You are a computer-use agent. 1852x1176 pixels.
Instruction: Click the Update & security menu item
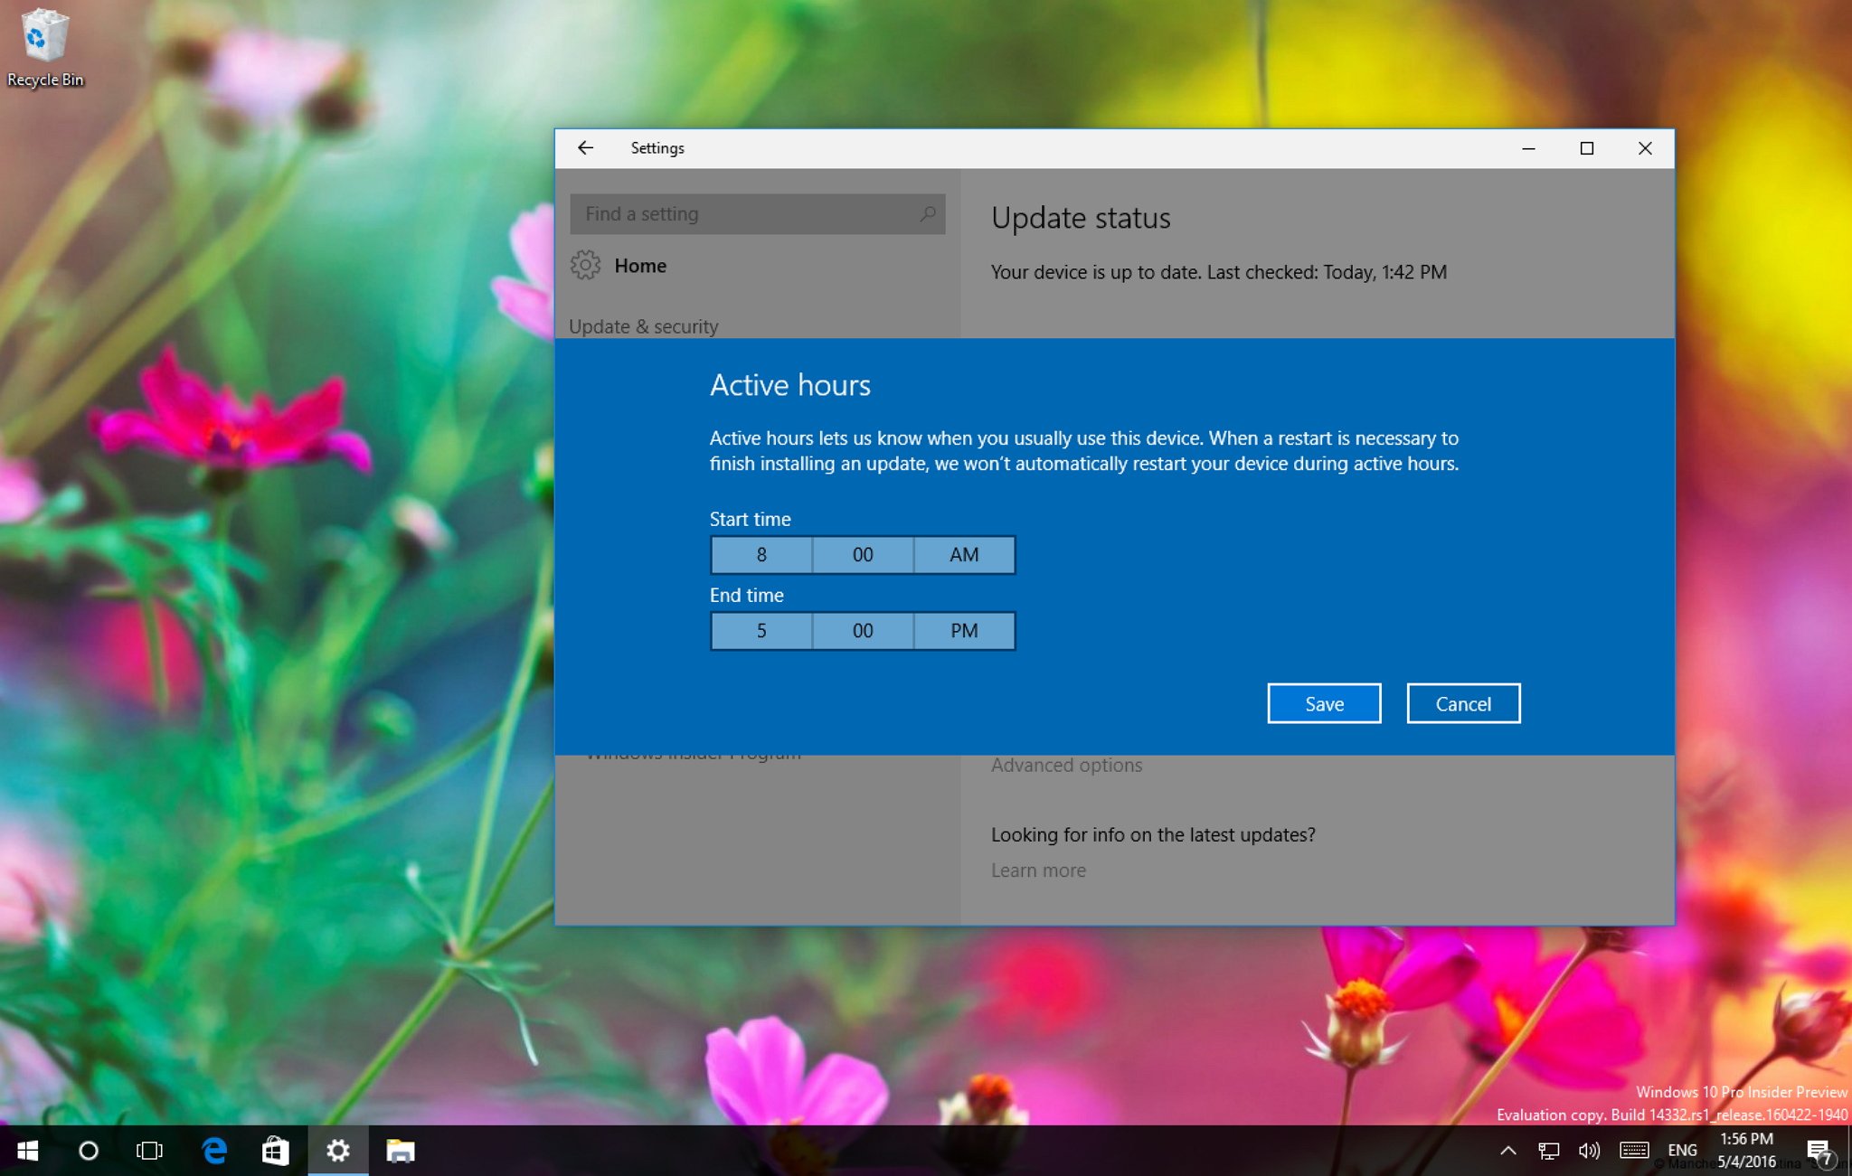click(643, 325)
